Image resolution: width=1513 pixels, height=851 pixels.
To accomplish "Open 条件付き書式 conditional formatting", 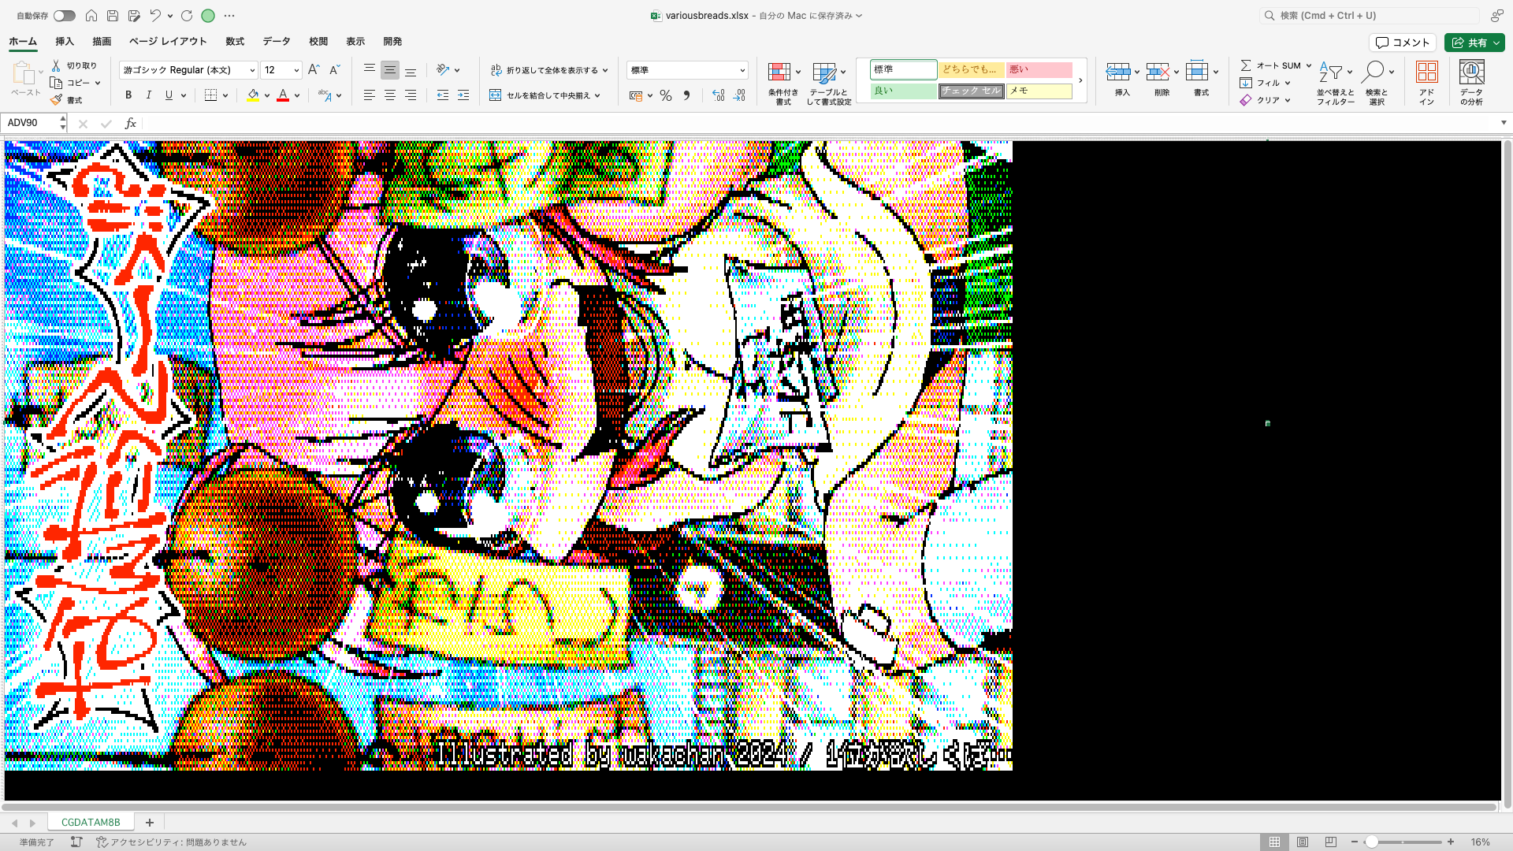I will pos(783,83).
